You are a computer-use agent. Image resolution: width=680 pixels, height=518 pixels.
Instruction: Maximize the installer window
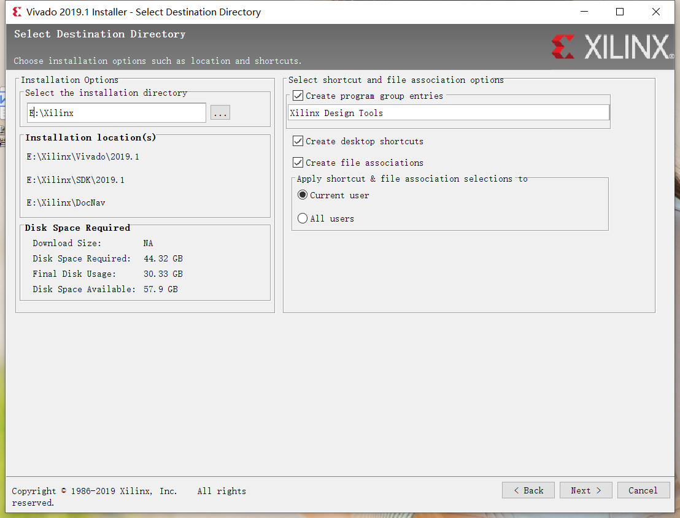(620, 12)
